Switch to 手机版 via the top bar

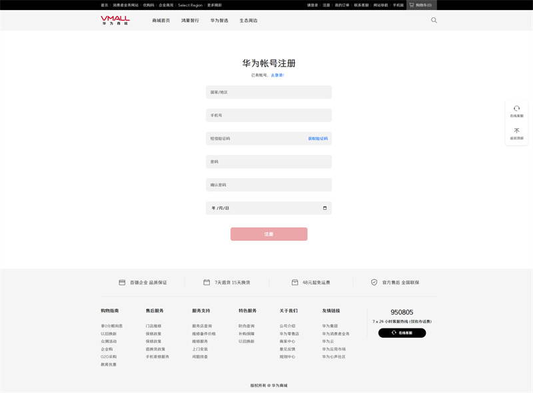[398, 5]
